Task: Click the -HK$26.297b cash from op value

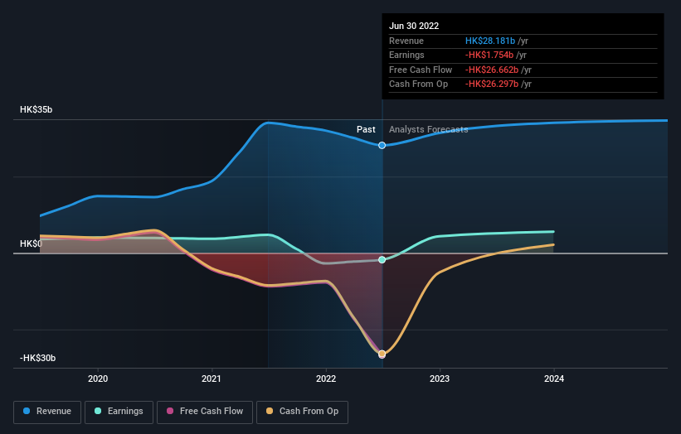Action: pyautogui.click(x=492, y=84)
